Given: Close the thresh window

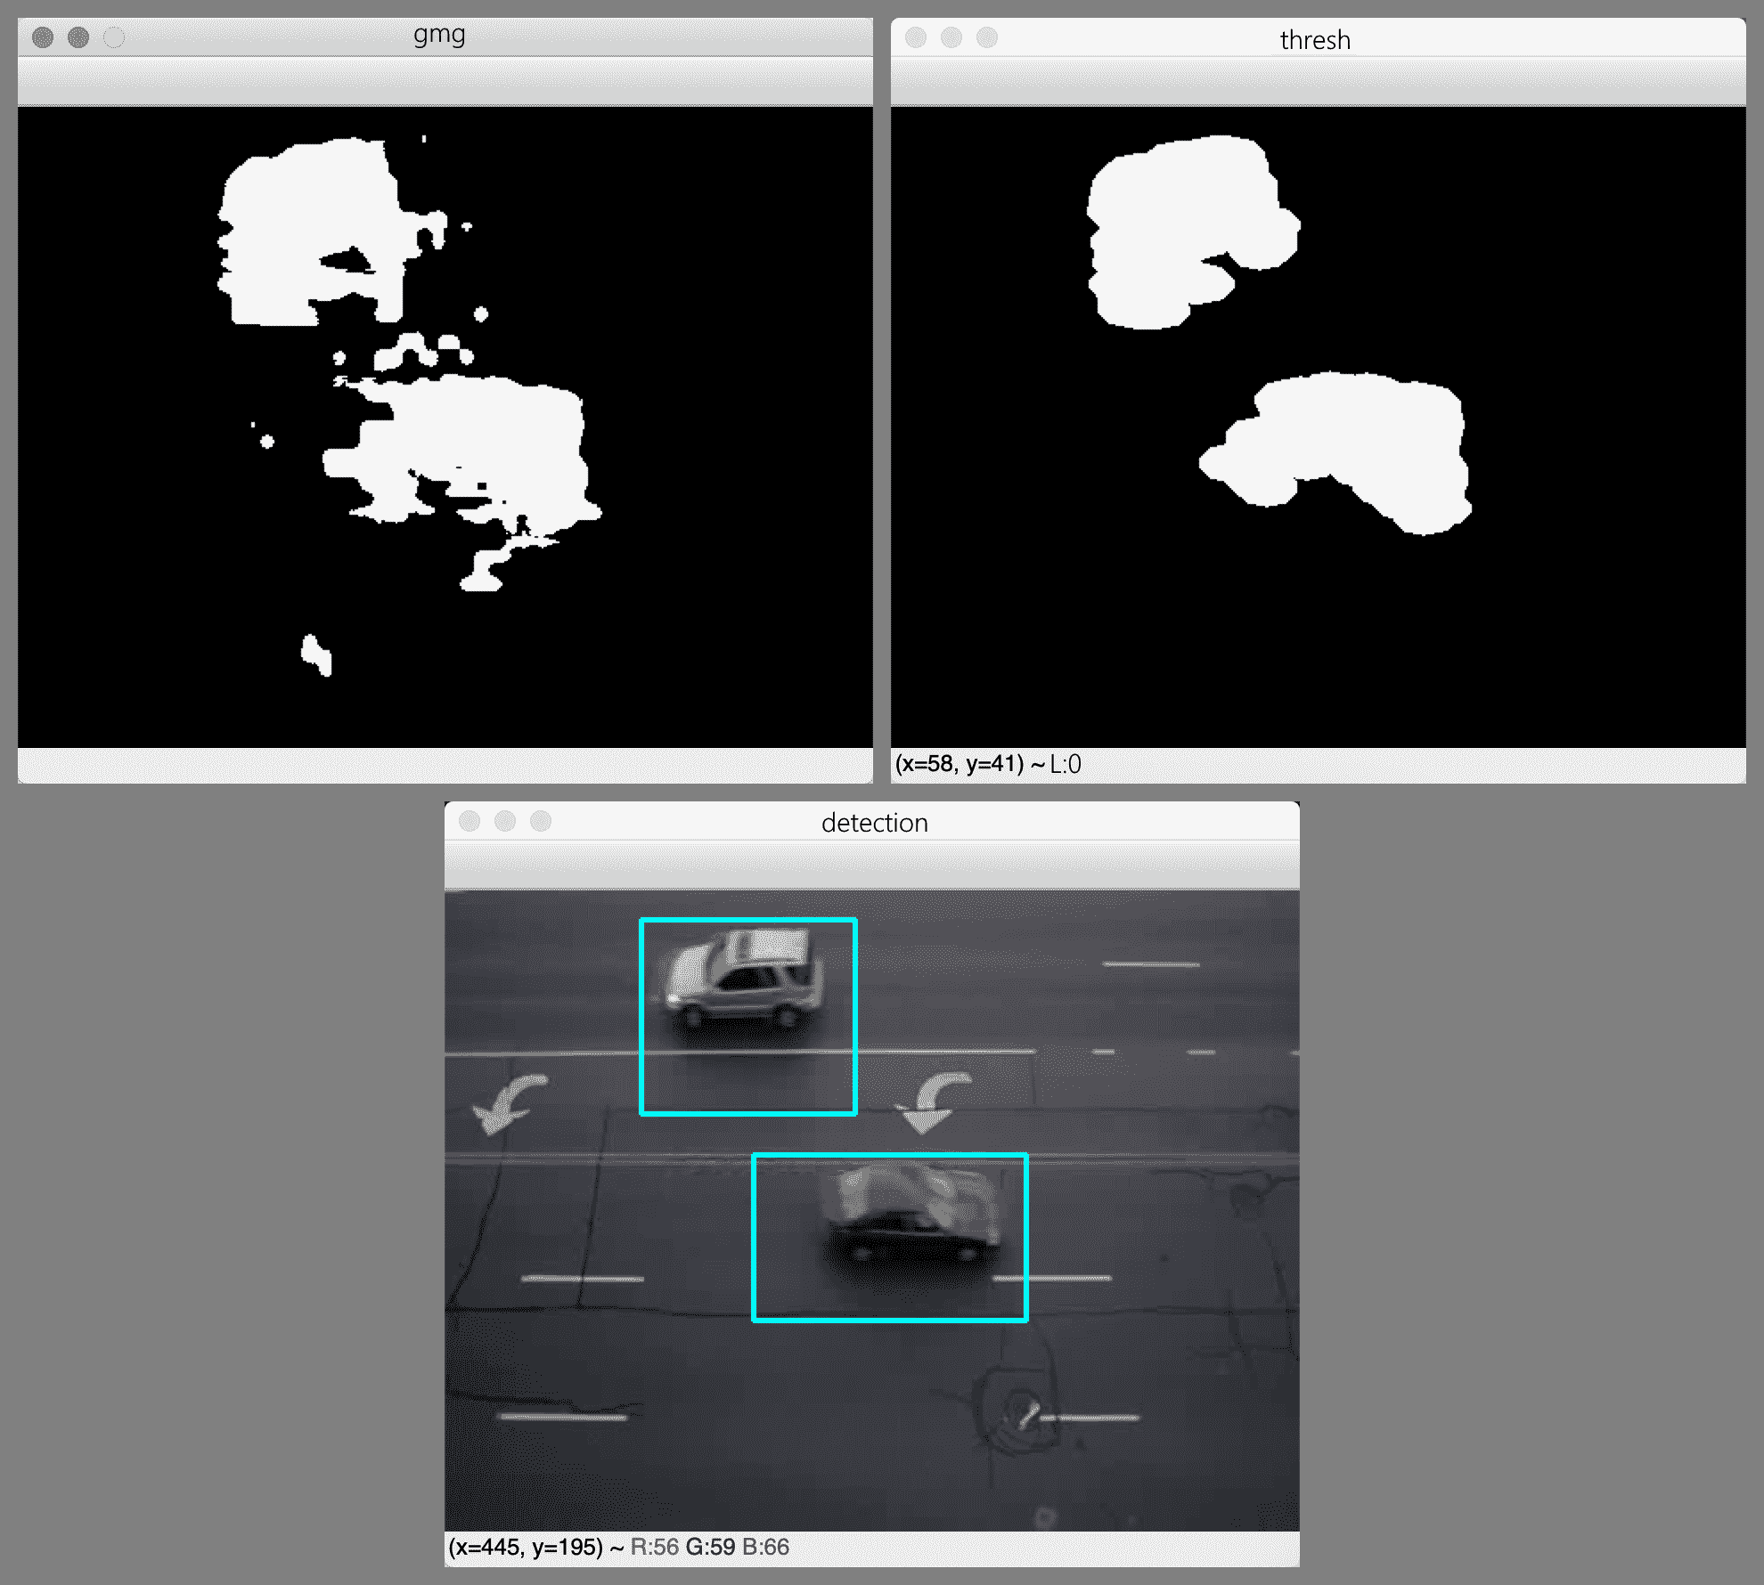Looking at the screenshot, I should (916, 37).
